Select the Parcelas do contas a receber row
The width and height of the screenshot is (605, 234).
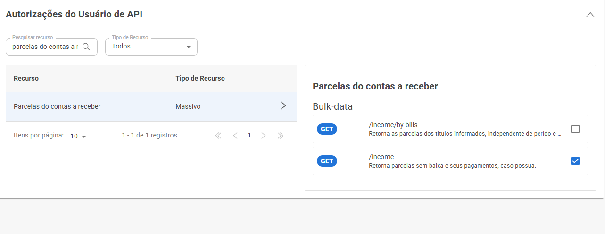(151, 107)
